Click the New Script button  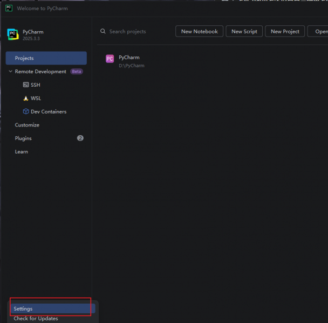(244, 31)
